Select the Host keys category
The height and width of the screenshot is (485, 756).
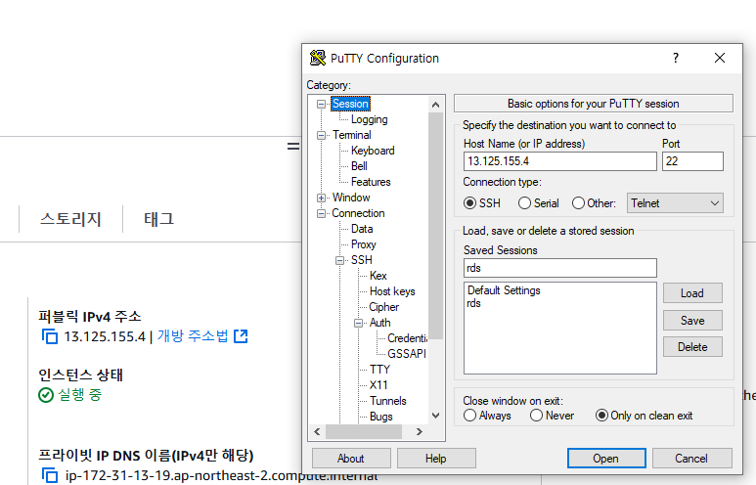click(x=392, y=291)
